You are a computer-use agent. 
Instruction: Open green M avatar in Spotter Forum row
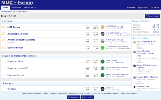(x=103, y=48)
